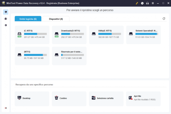Click the Seleziona cartella folder icon
The width and height of the screenshot is (171, 114).
coord(93,98)
